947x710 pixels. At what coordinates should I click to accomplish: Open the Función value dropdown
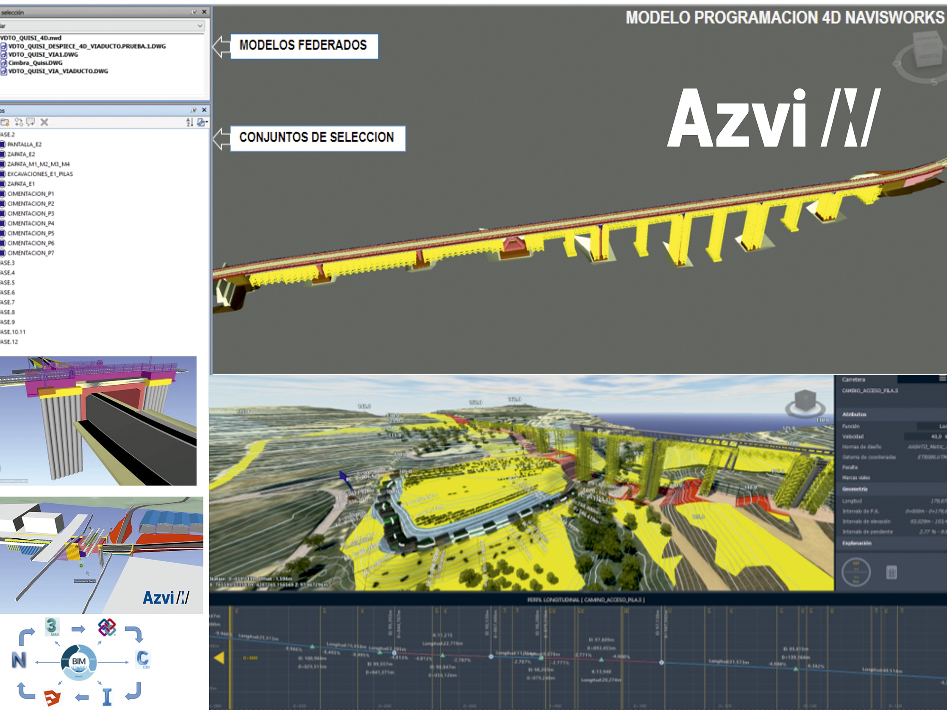[x=932, y=426]
